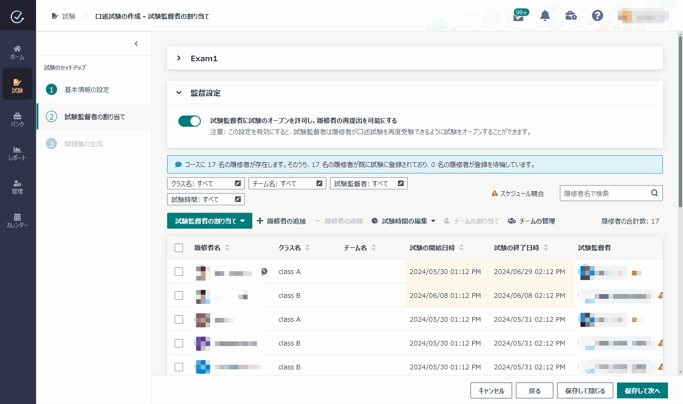Go to step 1 基本情報の設定
683x404 pixels.
point(94,89)
